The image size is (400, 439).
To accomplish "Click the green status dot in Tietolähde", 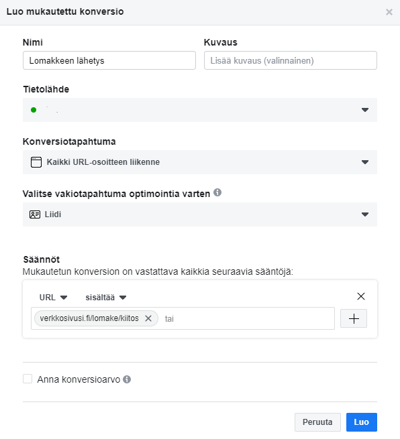I will click(x=34, y=110).
